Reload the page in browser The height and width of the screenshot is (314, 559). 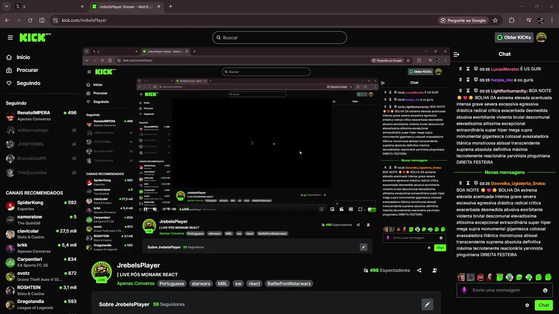[x=30, y=20]
